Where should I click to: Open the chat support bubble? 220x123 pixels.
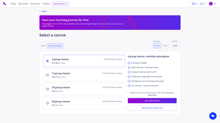tap(213, 116)
